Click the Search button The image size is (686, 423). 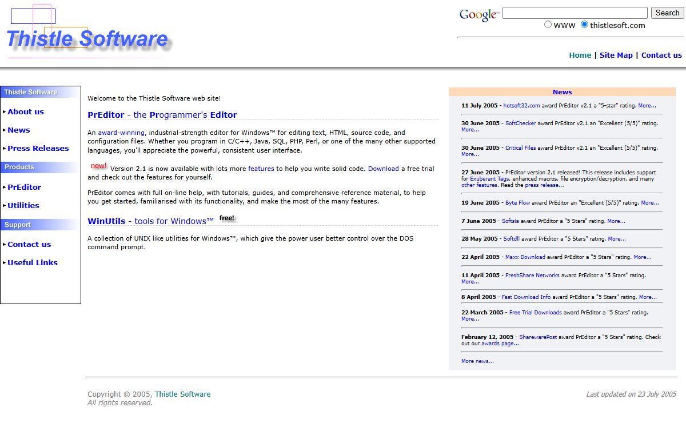667,13
